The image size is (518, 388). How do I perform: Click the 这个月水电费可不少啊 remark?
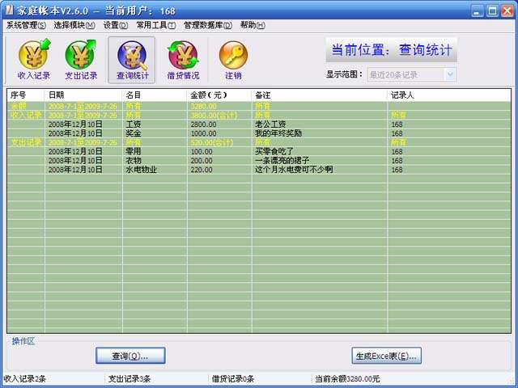click(x=294, y=170)
